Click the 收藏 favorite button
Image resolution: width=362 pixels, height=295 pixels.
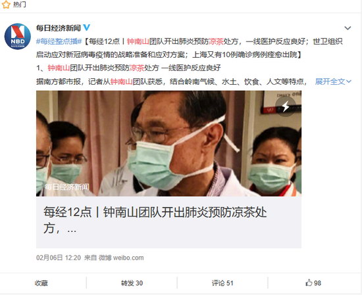tap(41, 283)
